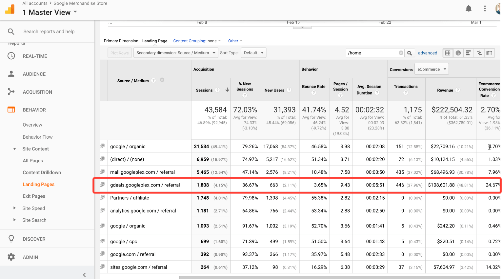
Task: Click the All accounts breadcrumb link
Action: point(35,3)
